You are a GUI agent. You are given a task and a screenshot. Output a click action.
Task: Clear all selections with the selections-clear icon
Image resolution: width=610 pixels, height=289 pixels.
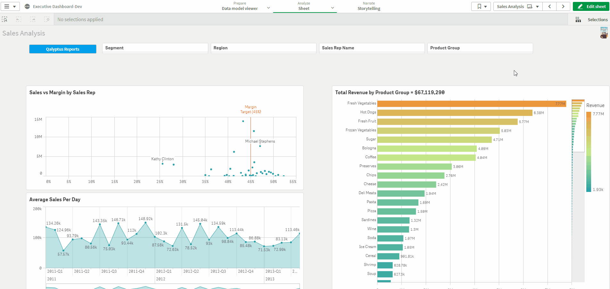point(47,19)
